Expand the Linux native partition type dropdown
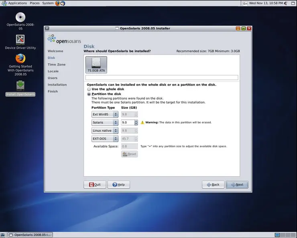The width and height of the screenshot is (297, 238). [105, 130]
